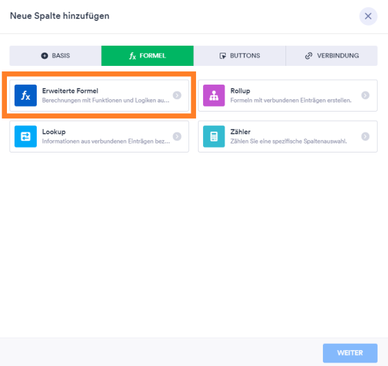The width and height of the screenshot is (388, 366).
Task: Switch to the VERBINDUNG tab
Action: click(x=332, y=55)
